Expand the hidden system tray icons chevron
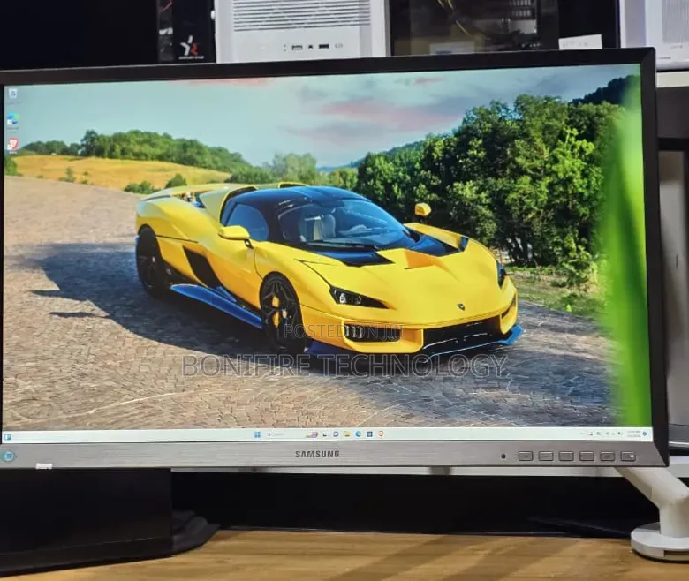This screenshot has height=581, width=689. tap(581, 434)
